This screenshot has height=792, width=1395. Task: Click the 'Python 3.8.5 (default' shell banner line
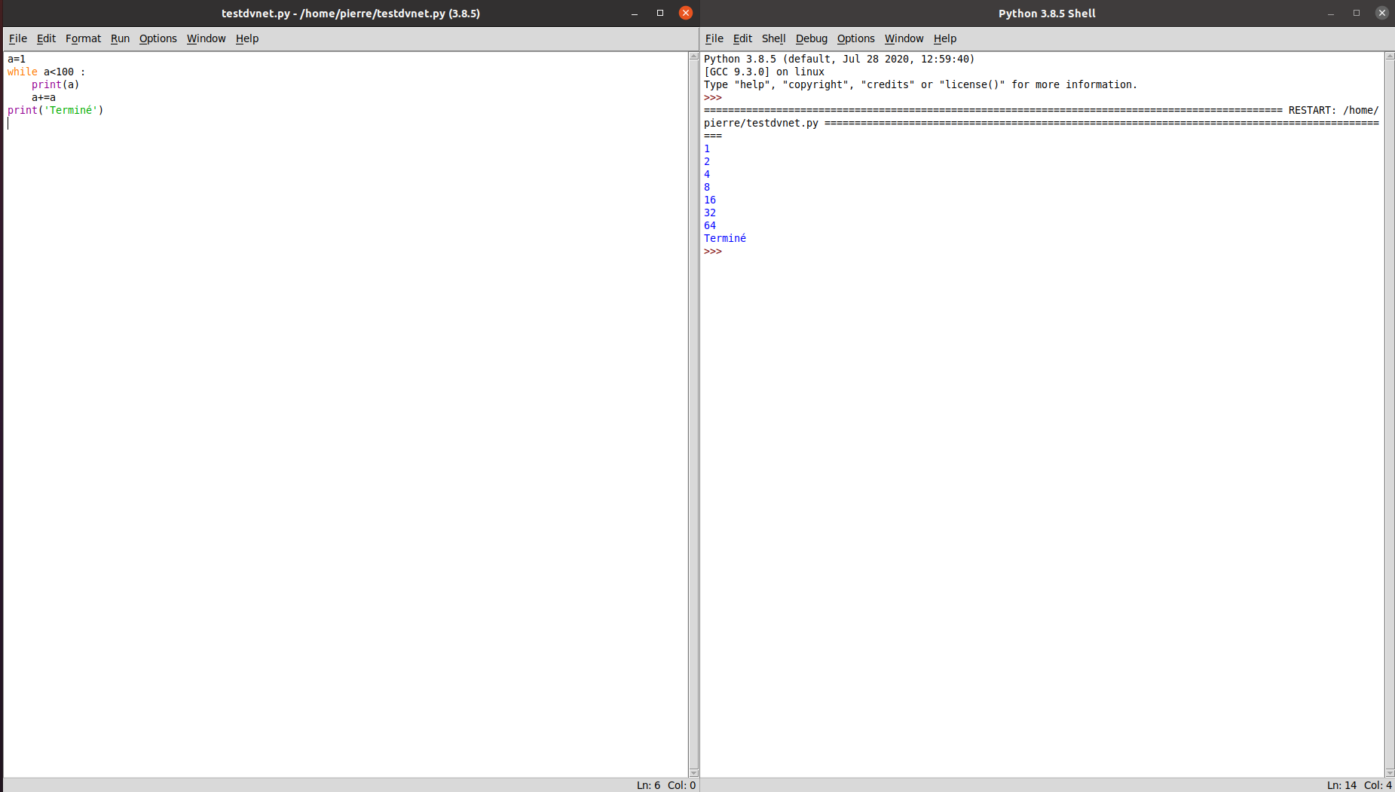[x=839, y=59]
